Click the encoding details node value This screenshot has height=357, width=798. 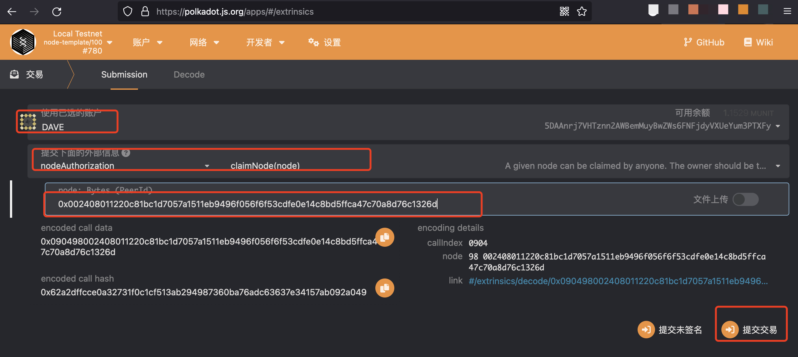click(617, 262)
